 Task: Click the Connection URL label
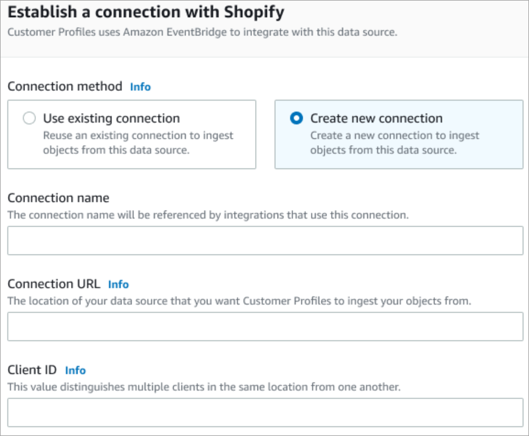point(54,284)
